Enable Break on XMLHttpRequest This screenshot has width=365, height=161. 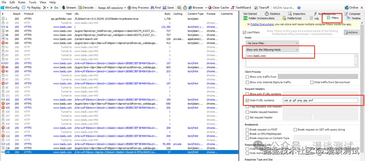point(247,134)
